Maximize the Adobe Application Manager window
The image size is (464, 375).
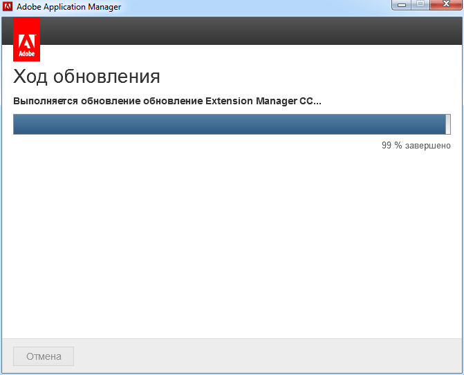click(x=420, y=5)
